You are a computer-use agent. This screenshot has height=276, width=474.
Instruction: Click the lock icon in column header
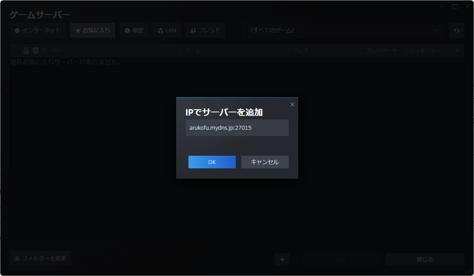[x=26, y=50]
